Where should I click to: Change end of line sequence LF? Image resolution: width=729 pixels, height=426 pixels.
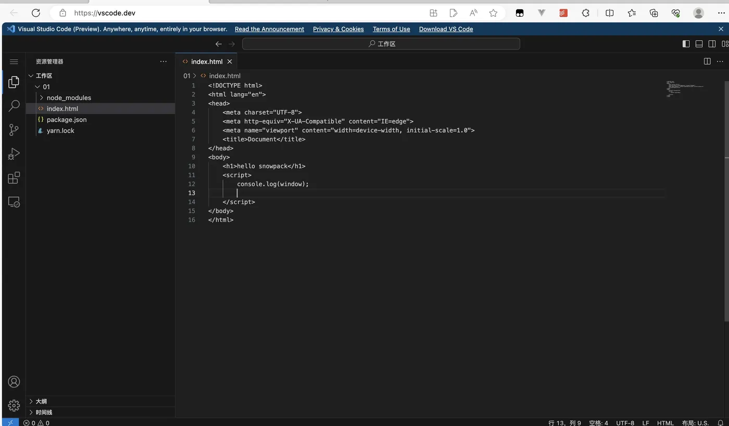(x=646, y=423)
